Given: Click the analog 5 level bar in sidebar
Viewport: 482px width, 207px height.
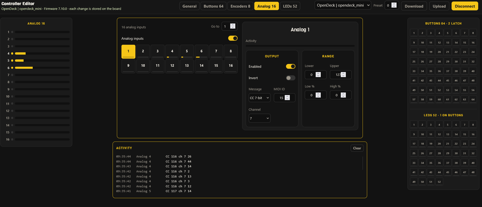Looking at the screenshot, I should [42, 60].
